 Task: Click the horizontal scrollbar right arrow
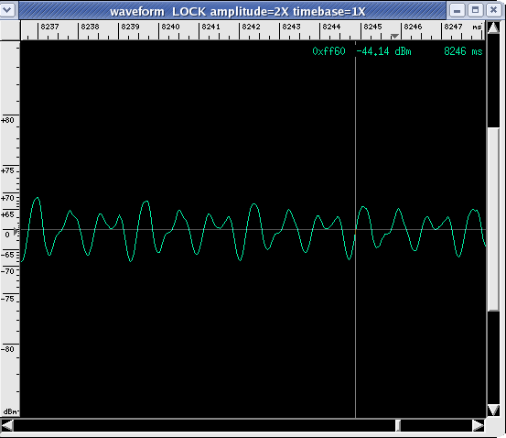point(479,425)
